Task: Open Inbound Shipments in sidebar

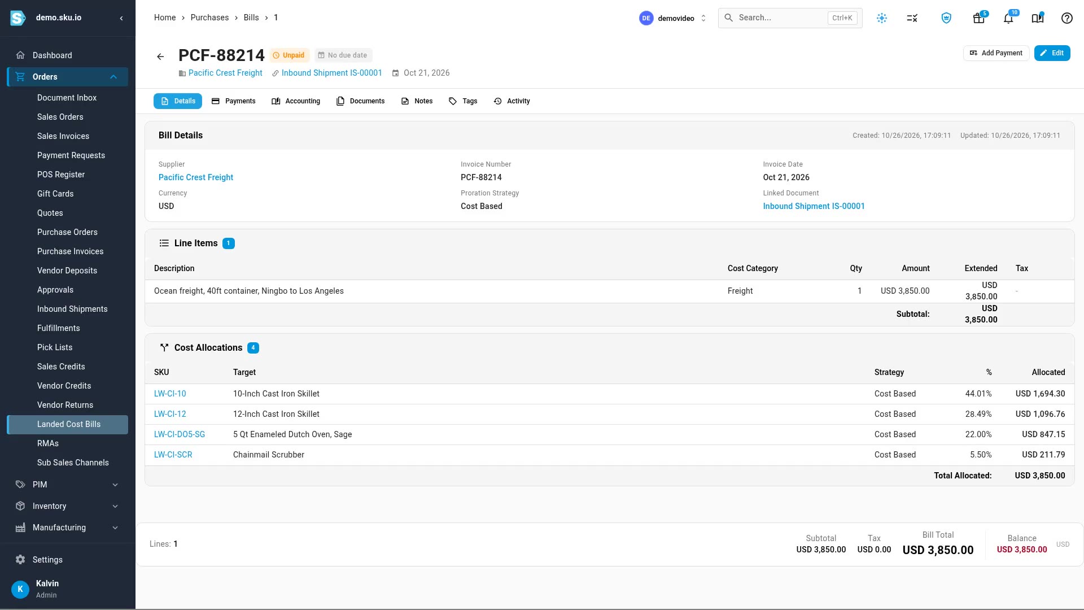Action: [x=72, y=309]
